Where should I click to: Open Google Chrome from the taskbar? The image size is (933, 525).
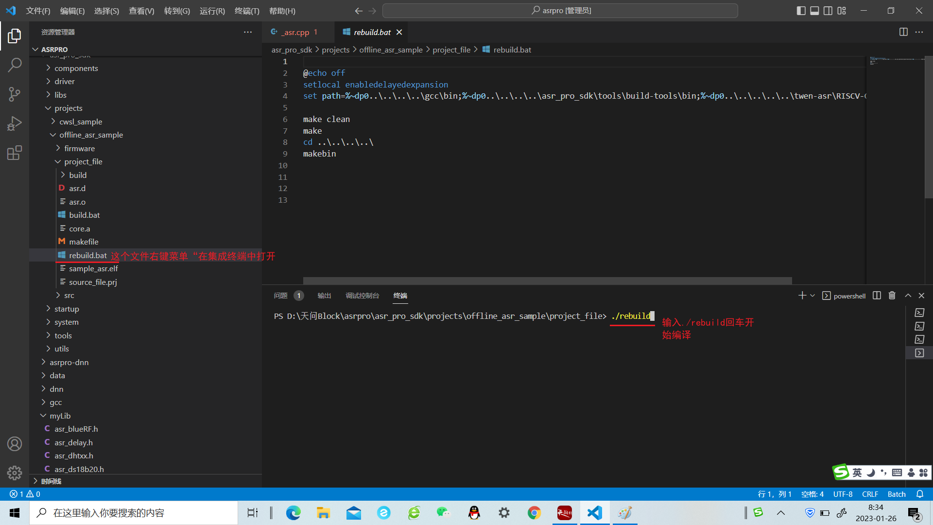534,513
